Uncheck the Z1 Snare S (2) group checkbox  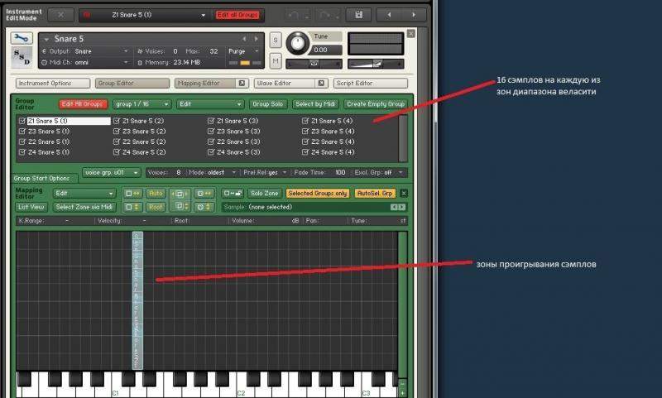116,121
